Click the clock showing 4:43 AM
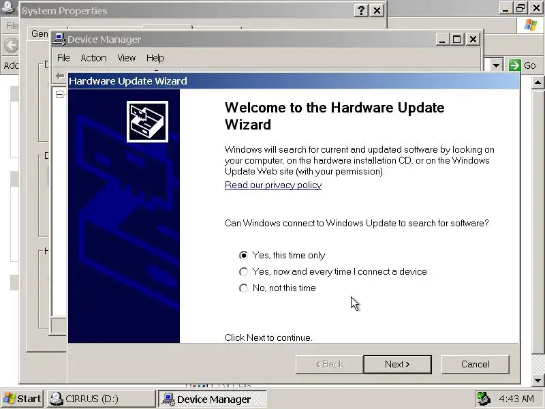This screenshot has width=545, height=409. 516,399
